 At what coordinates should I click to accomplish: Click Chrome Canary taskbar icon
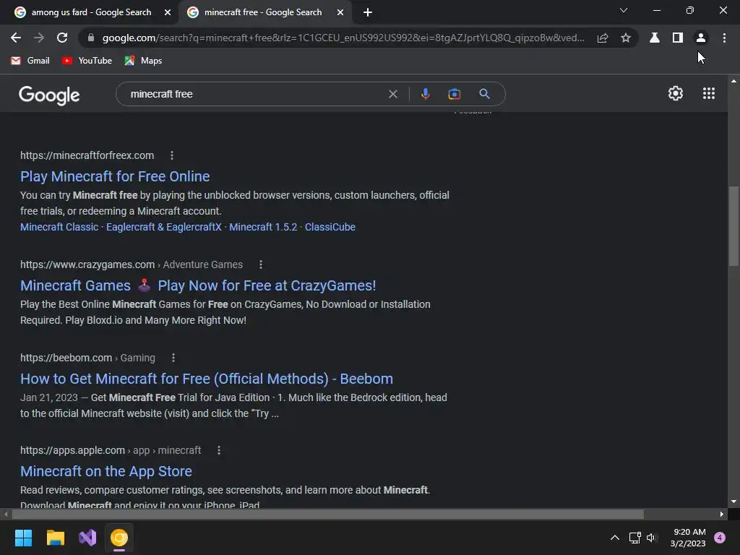(119, 538)
